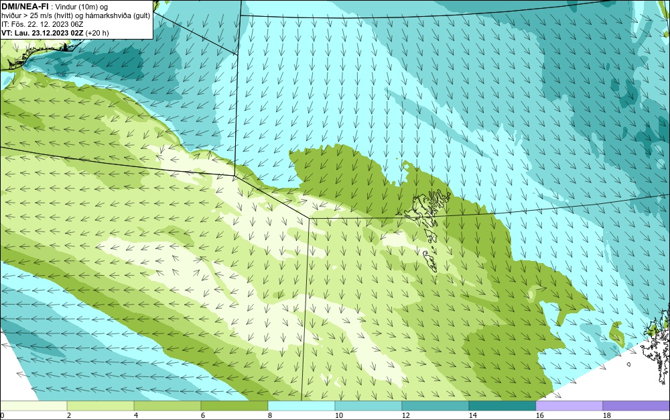The height and width of the screenshot is (420, 670).
Task: Click the 14–16 m/s dark teal legend swatch
Action: 503,406
